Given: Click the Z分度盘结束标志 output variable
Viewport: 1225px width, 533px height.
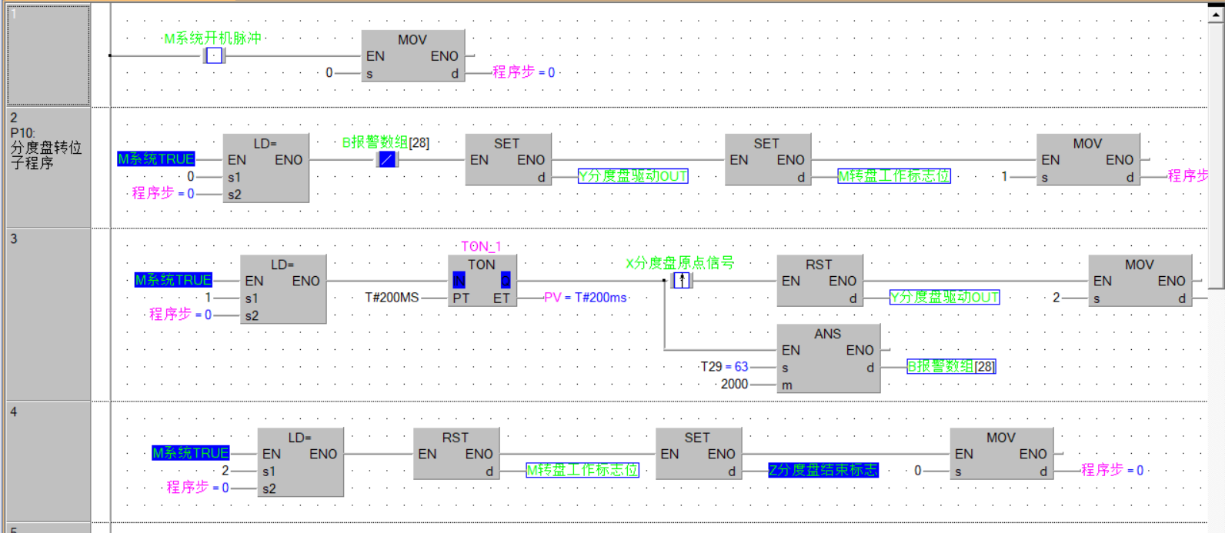Looking at the screenshot, I should tap(823, 470).
